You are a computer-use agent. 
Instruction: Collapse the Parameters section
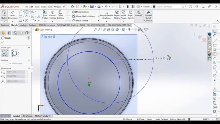coord(29,68)
